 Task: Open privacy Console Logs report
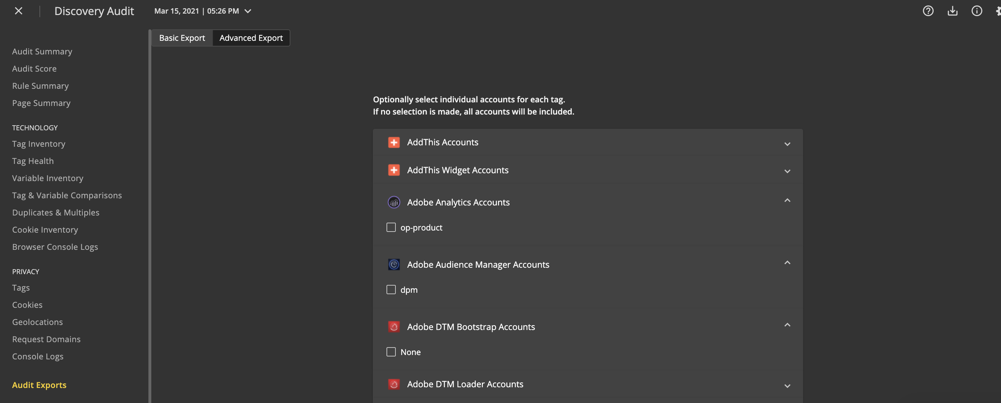(x=38, y=356)
